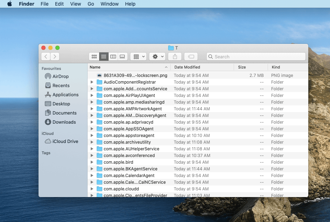This screenshot has height=222, width=330.
Task: Click the com.apple.CalendarAgent folder icon
Action: click(99, 176)
